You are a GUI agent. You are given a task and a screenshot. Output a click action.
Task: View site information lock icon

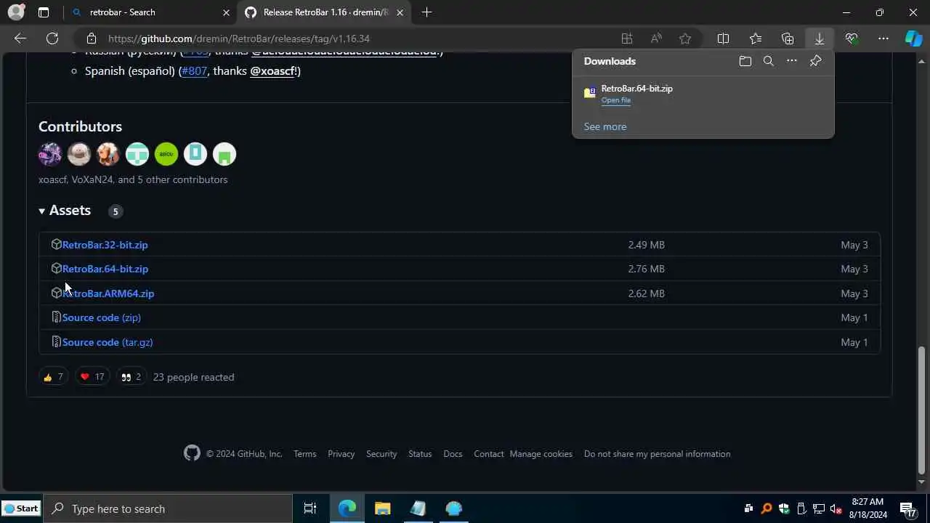(x=90, y=38)
